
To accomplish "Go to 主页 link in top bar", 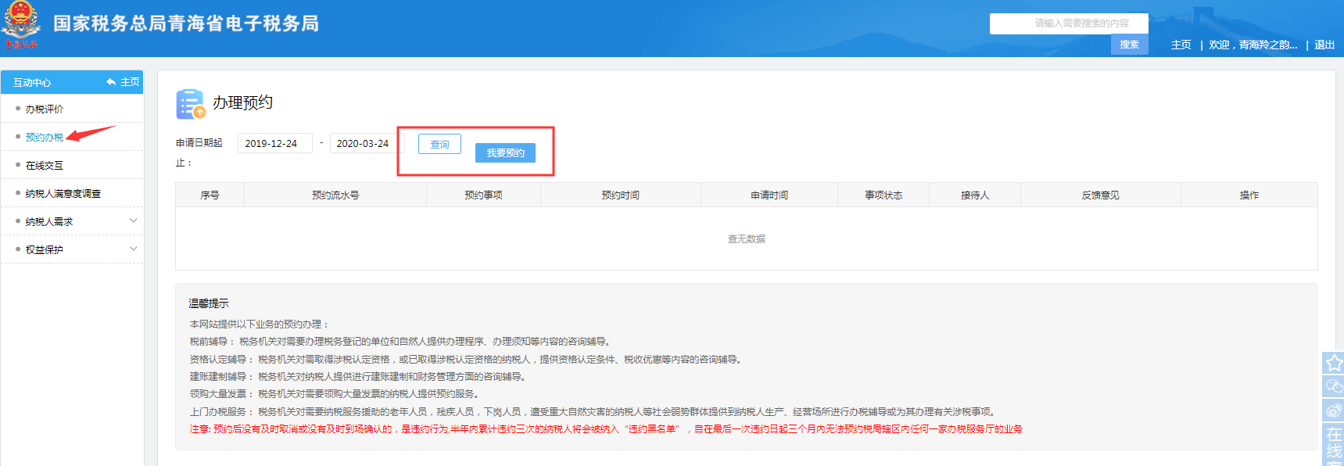I will coord(1181,45).
